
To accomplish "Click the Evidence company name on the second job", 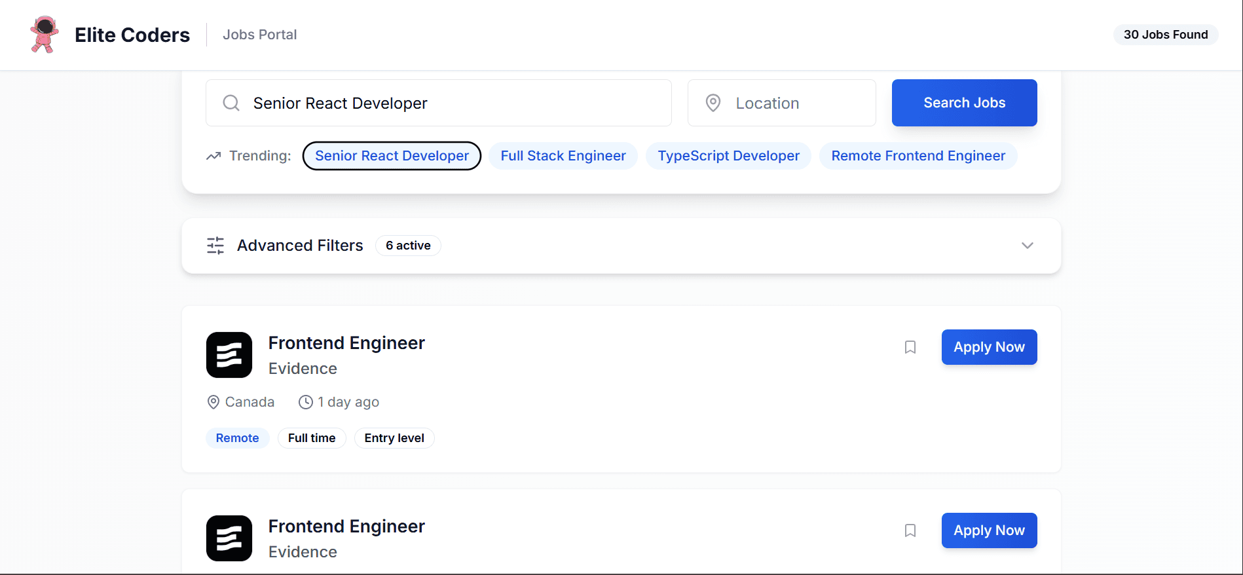I will point(303,552).
